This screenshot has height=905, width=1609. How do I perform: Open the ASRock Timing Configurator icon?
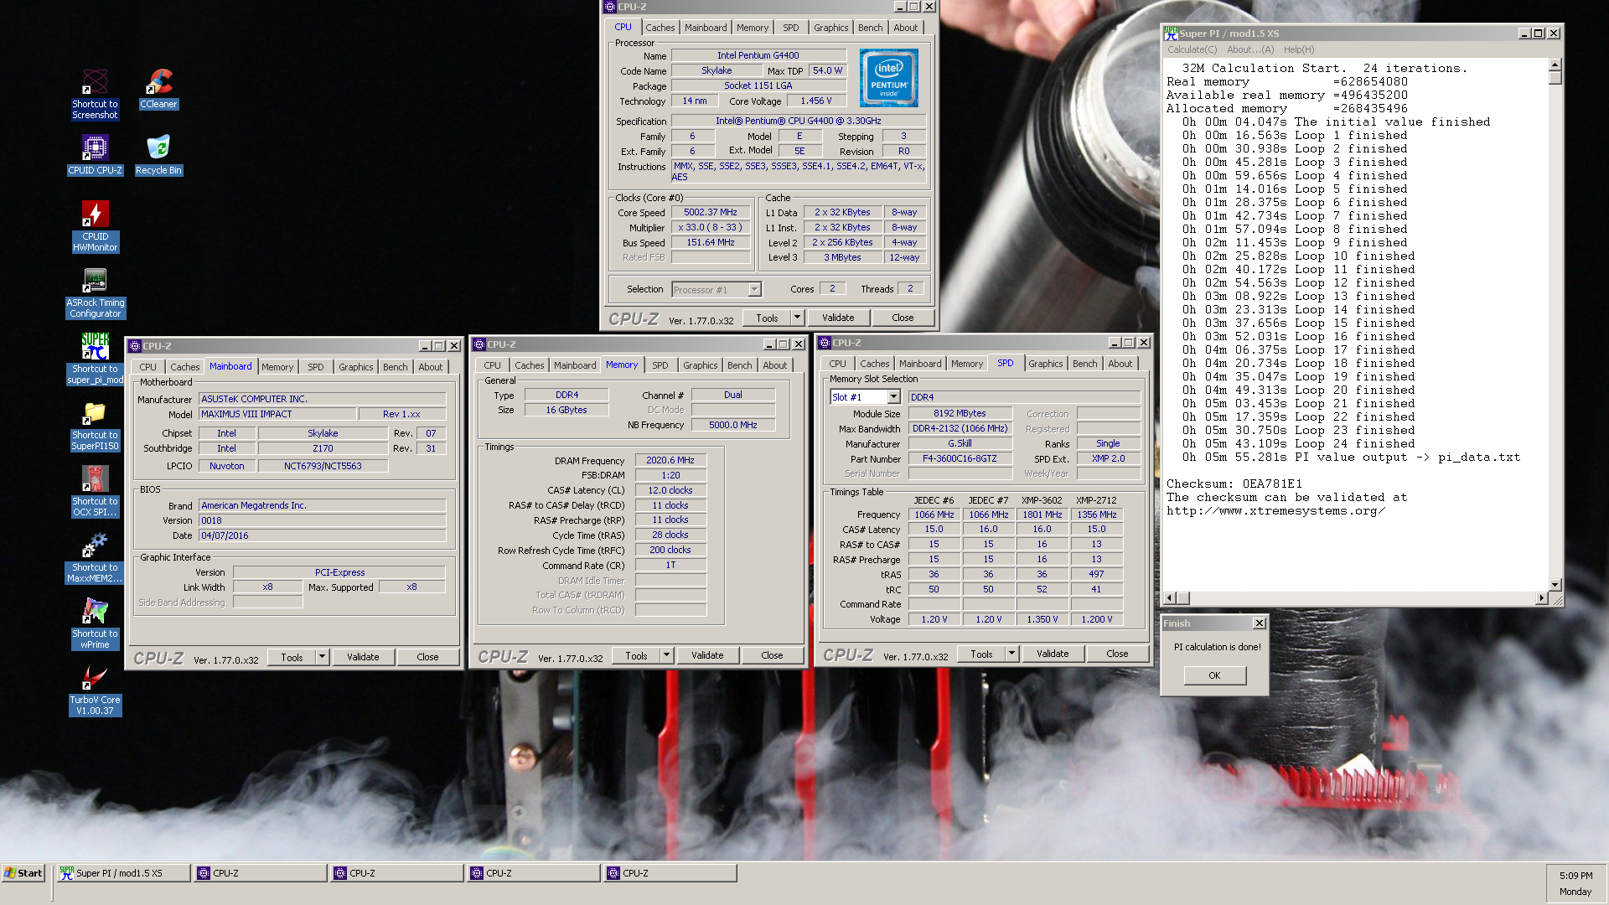point(95,292)
